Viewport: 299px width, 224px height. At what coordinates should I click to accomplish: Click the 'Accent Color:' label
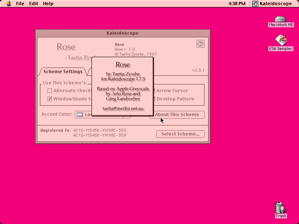point(57,114)
